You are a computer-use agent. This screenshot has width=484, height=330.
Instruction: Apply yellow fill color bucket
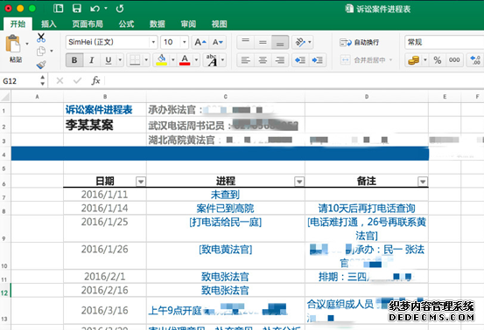click(161, 60)
